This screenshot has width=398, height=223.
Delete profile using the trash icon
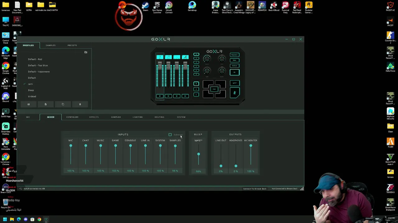pyautogui.click(x=80, y=104)
